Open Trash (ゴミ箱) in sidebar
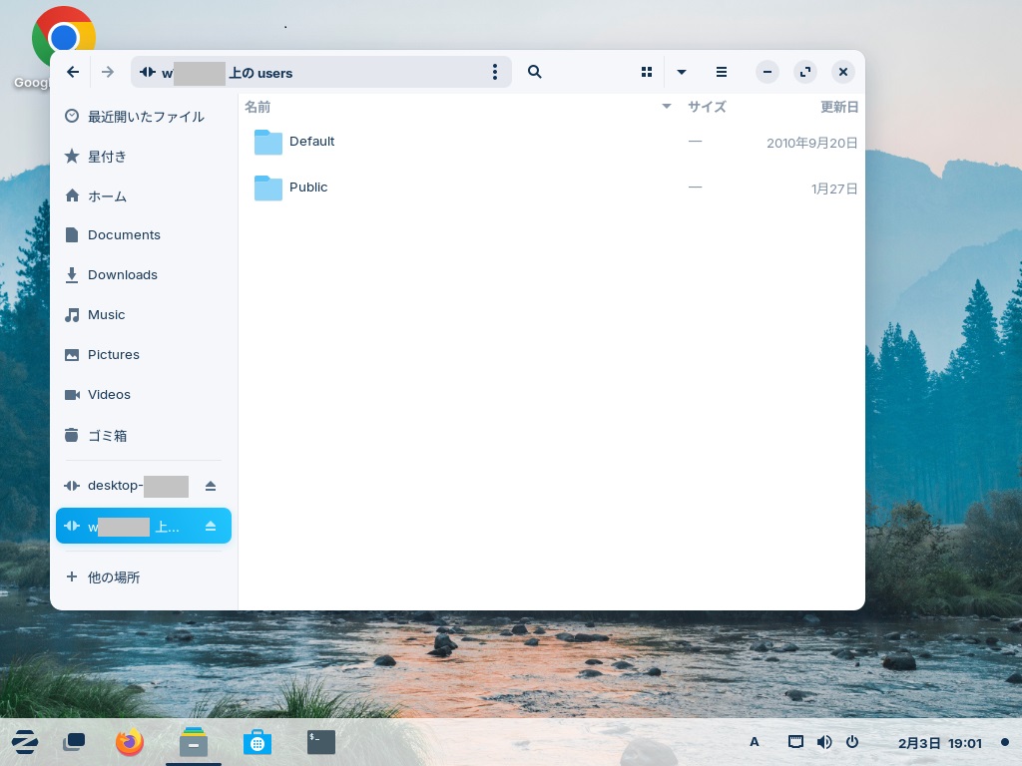 107,436
